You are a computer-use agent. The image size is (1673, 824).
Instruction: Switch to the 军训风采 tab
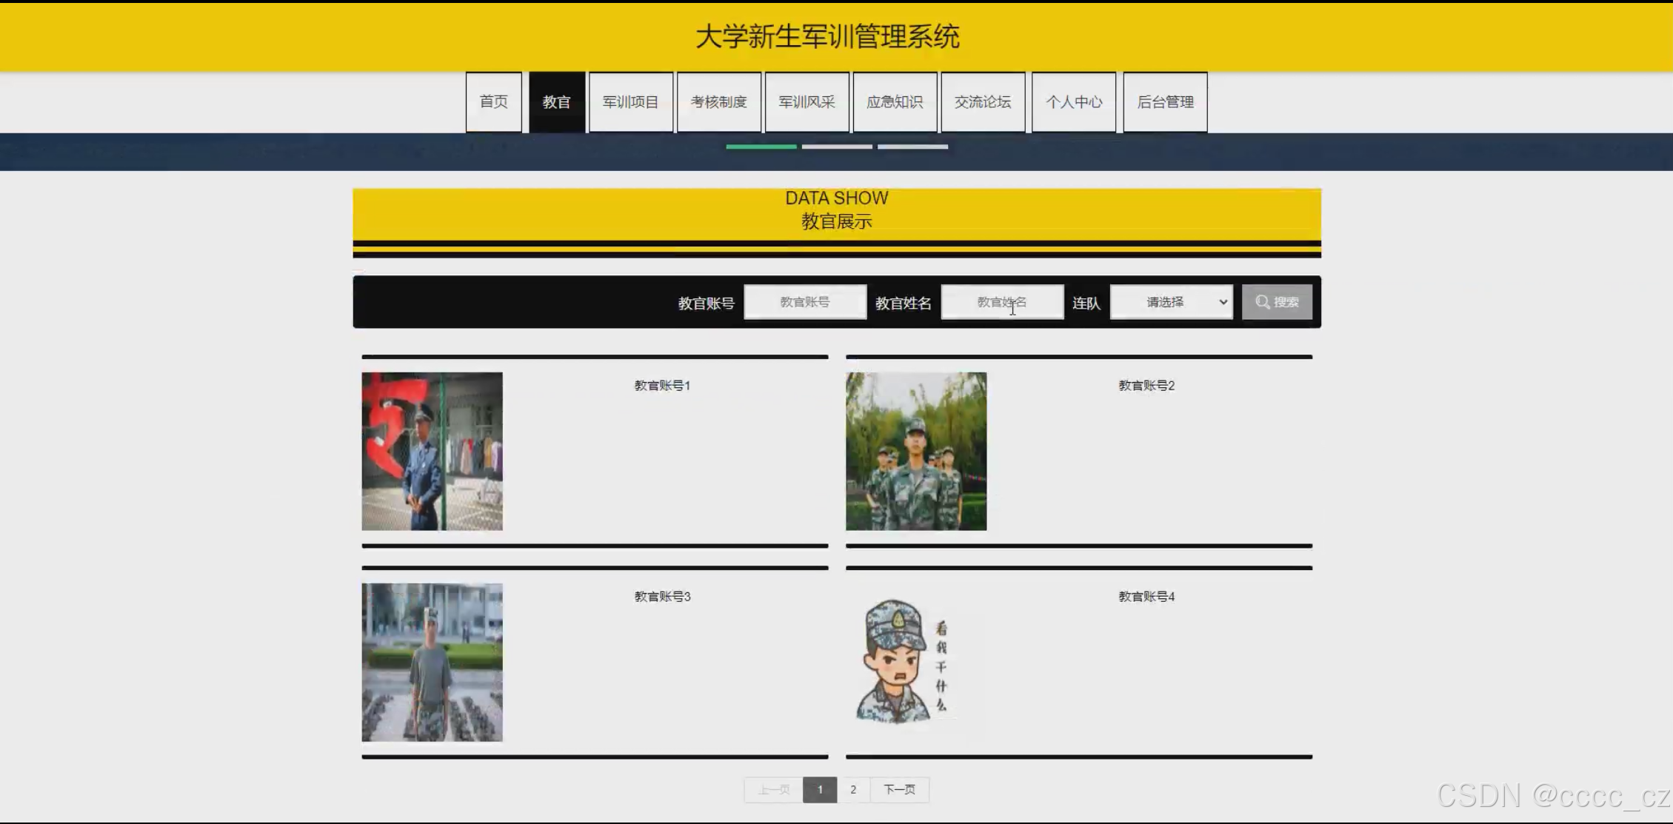[807, 102]
